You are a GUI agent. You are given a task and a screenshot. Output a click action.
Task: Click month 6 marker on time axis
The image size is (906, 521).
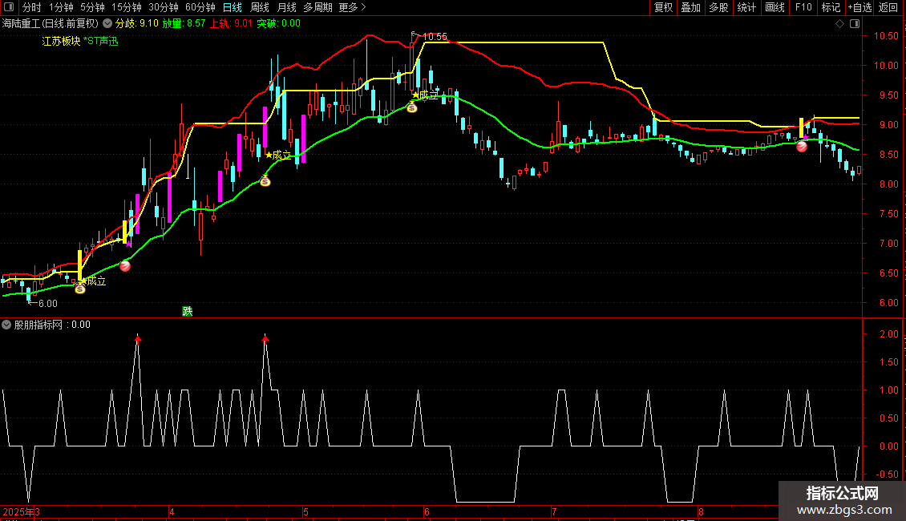click(x=427, y=512)
